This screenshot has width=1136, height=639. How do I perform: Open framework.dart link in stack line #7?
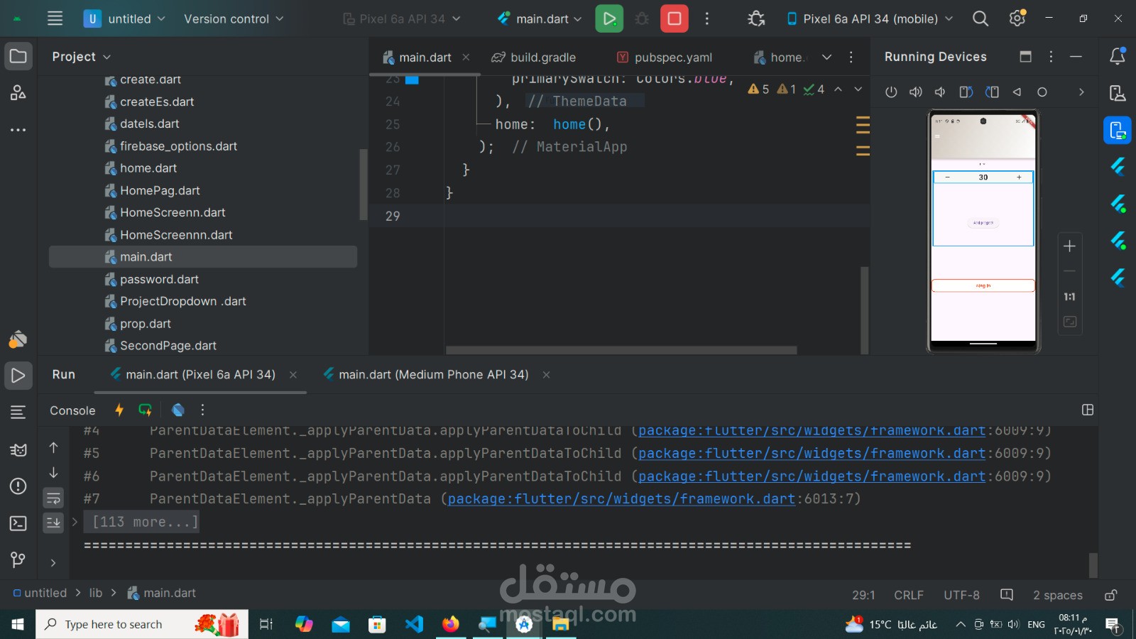(x=621, y=499)
